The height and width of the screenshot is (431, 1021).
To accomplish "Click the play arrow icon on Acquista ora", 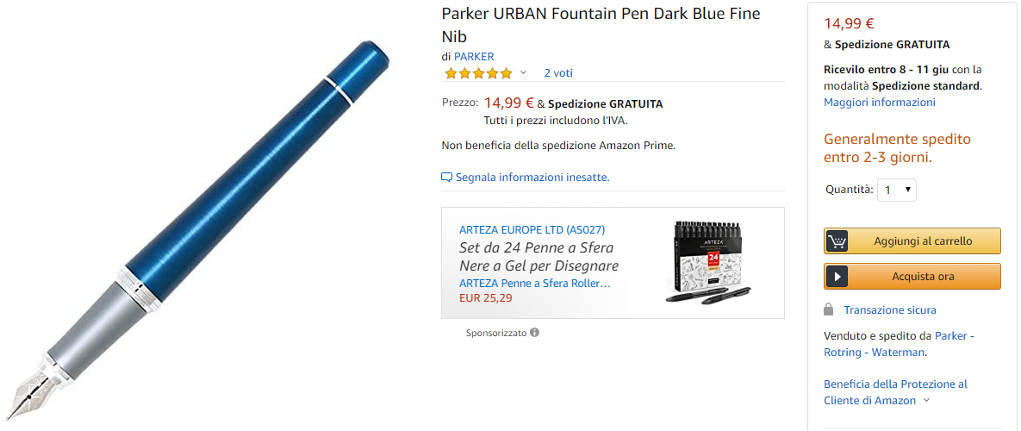I will (837, 277).
